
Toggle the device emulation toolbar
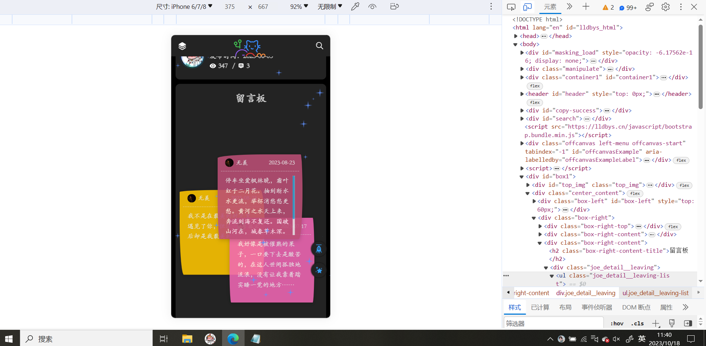[527, 7]
